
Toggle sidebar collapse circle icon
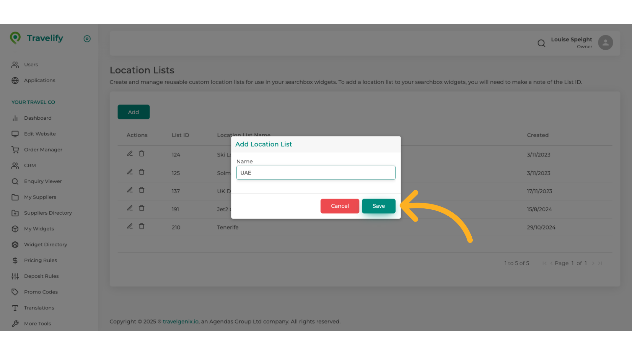87,39
